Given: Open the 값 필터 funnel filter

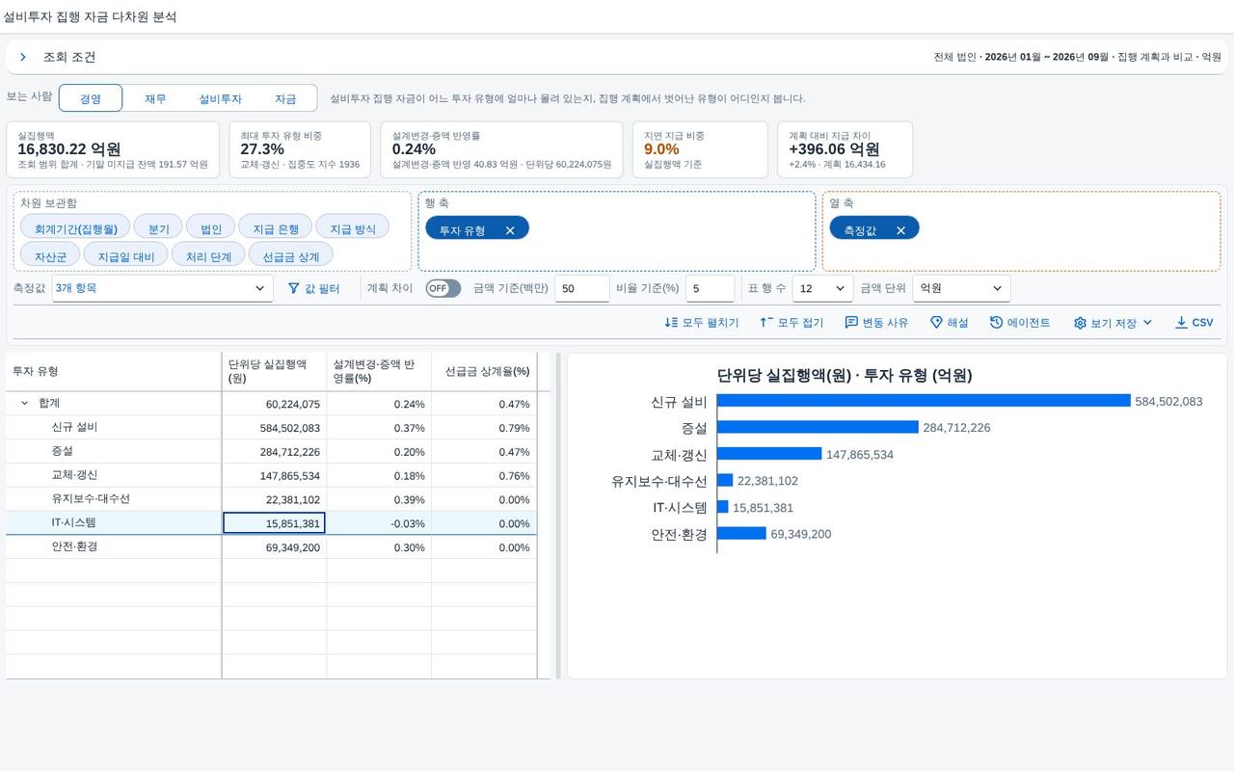Looking at the screenshot, I should click(313, 288).
